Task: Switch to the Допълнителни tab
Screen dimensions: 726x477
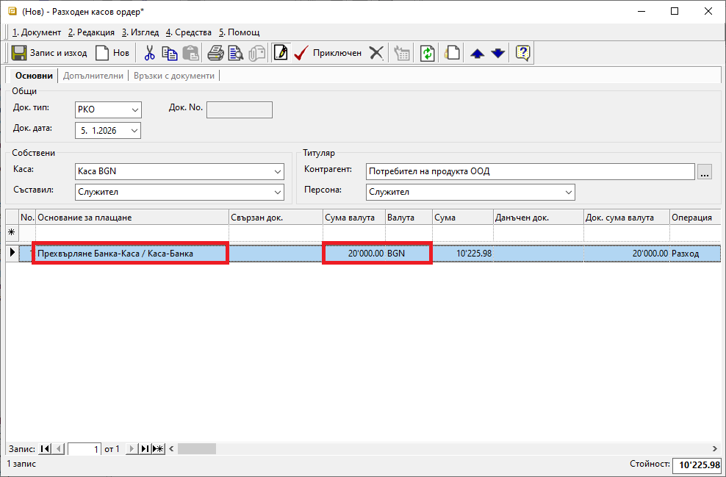Action: click(x=95, y=76)
